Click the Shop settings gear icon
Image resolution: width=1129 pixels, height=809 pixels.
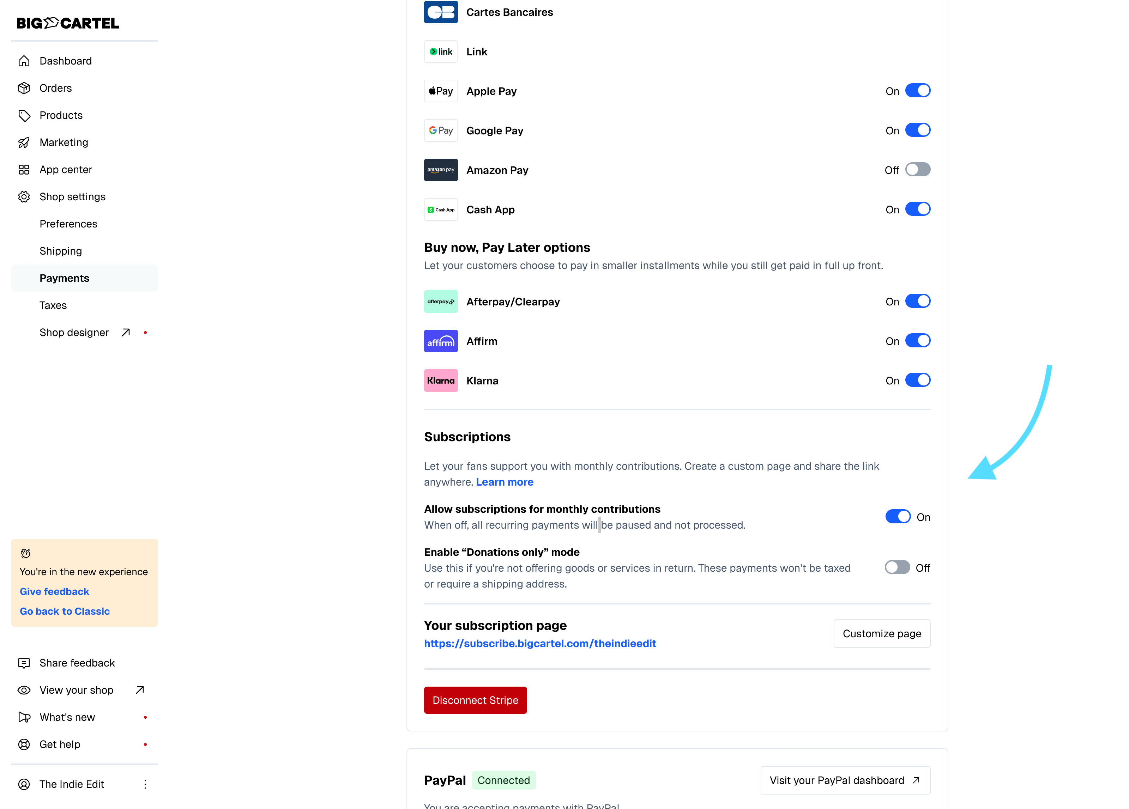[24, 196]
